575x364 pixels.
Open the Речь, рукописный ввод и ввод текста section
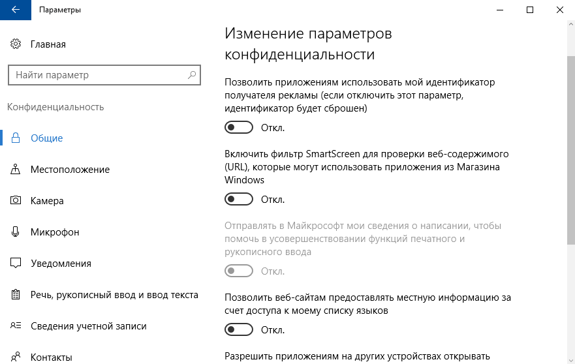point(114,295)
